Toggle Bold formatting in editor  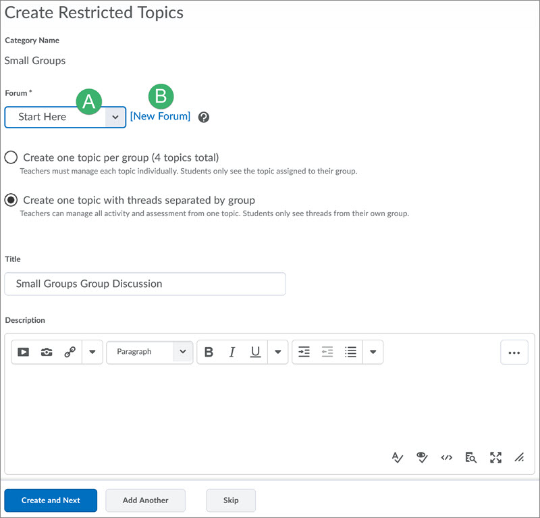(x=209, y=352)
